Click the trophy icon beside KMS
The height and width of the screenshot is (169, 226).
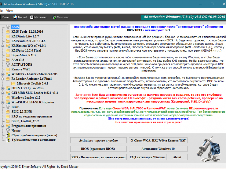pyautogui.click(x=8, y=27)
